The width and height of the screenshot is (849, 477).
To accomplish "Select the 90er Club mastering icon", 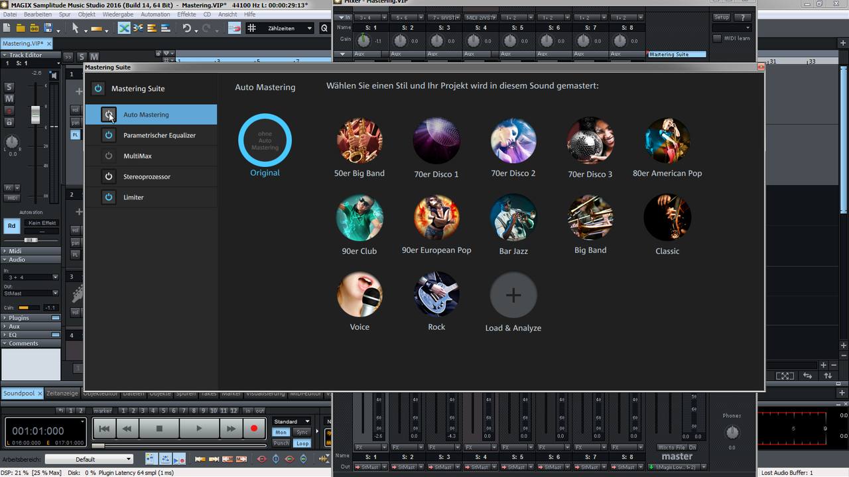I will [359, 217].
